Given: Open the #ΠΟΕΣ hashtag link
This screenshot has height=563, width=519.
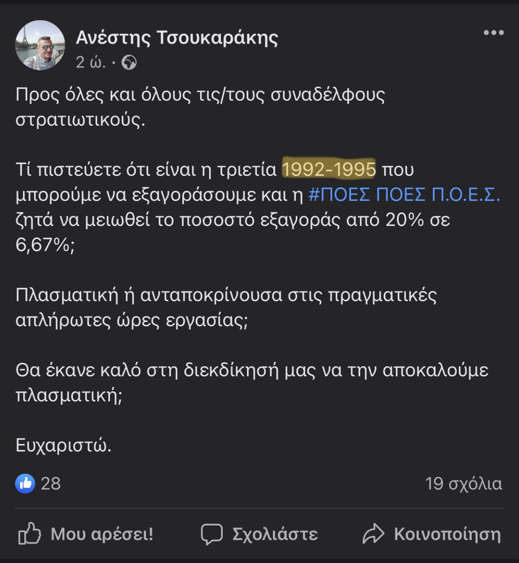Looking at the screenshot, I should click(339, 194).
